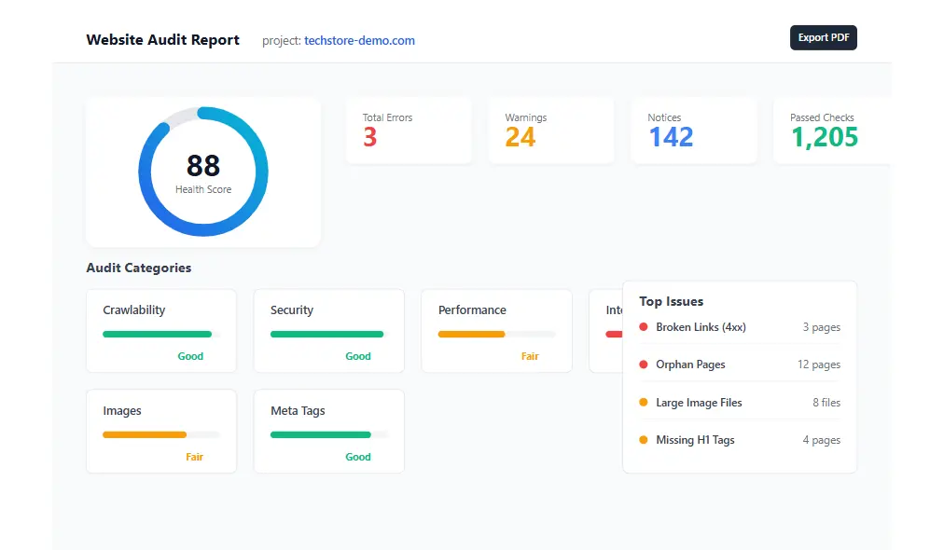Click the Good label under Security
This screenshot has height=550, width=944.
(358, 356)
